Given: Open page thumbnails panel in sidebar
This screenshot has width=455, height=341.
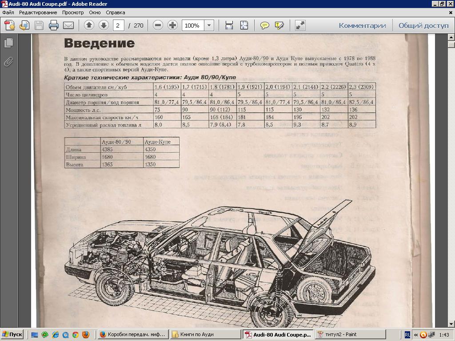Looking at the screenshot, I should [x=8, y=43].
